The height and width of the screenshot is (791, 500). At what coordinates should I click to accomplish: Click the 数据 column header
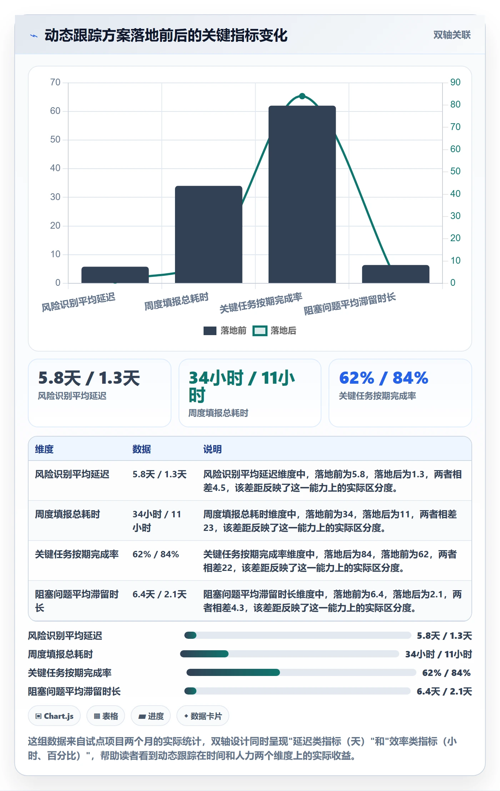click(142, 449)
